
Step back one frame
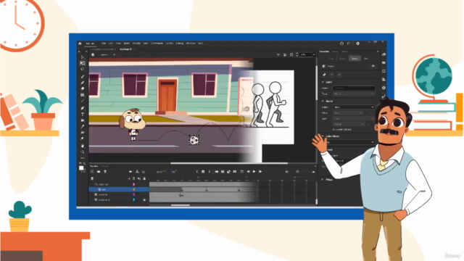click(x=248, y=172)
